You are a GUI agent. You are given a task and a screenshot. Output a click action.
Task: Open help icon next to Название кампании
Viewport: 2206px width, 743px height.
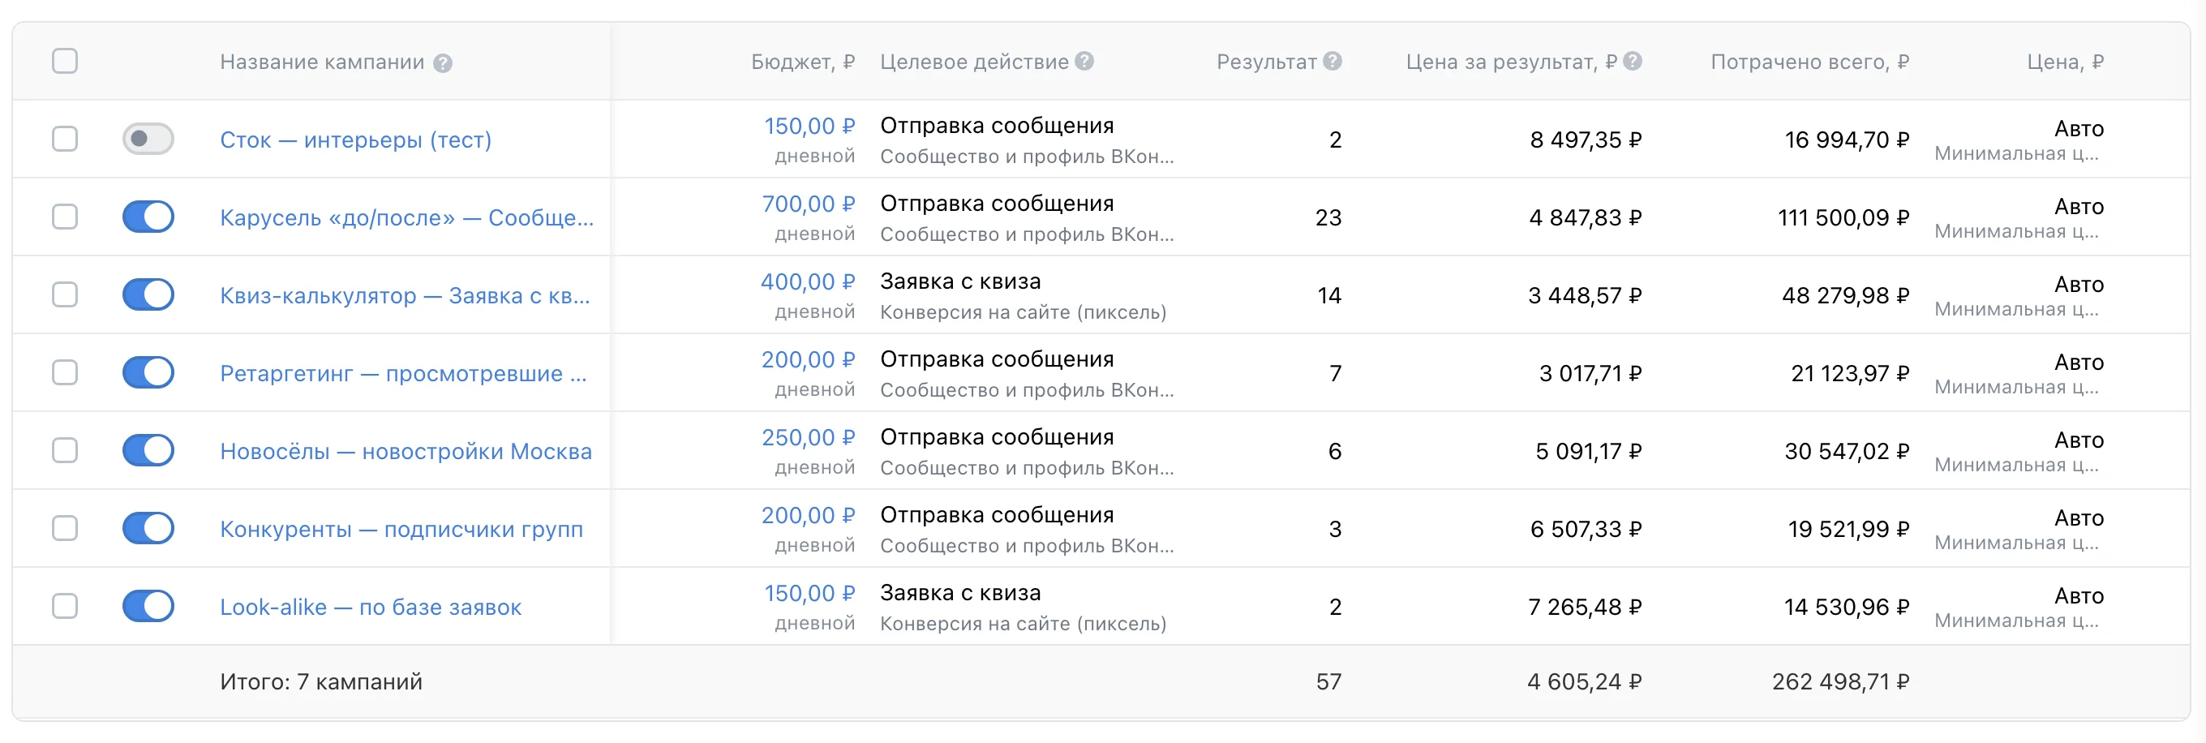[x=442, y=63]
